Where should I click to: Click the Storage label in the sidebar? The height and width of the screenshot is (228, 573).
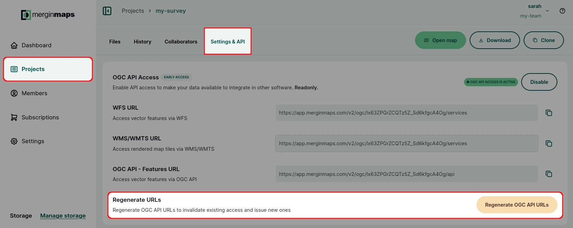pyautogui.click(x=21, y=216)
